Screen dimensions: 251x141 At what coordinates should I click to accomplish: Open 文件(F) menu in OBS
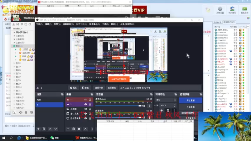click(39, 24)
